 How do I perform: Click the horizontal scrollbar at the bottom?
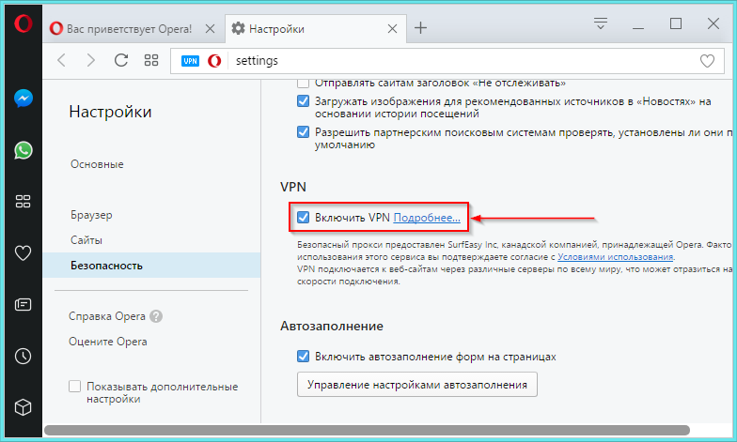point(367,430)
